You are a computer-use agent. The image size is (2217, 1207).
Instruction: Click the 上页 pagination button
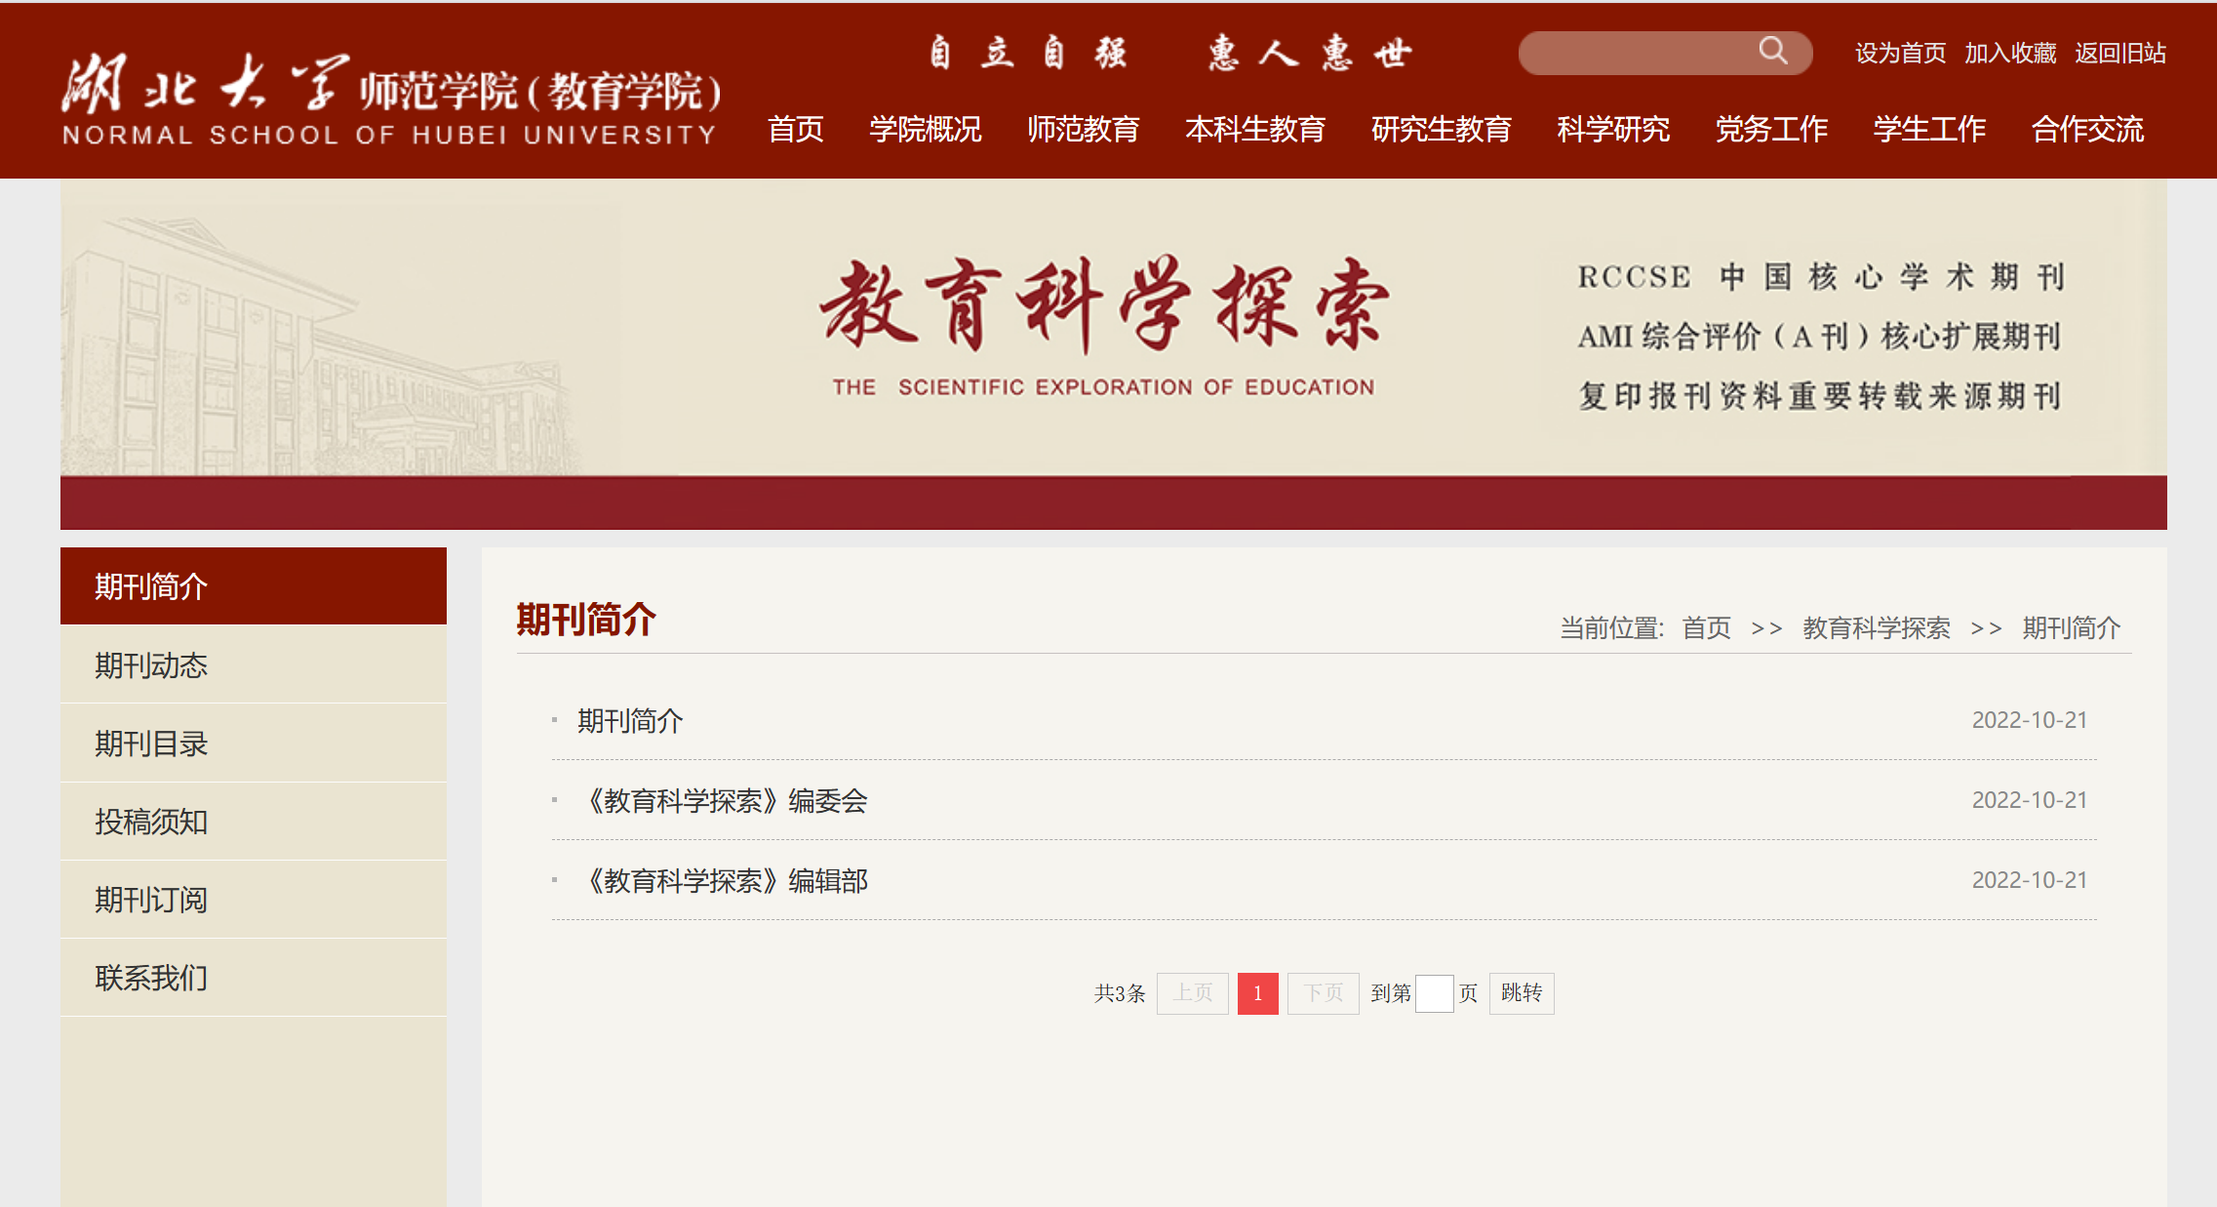(x=1193, y=993)
